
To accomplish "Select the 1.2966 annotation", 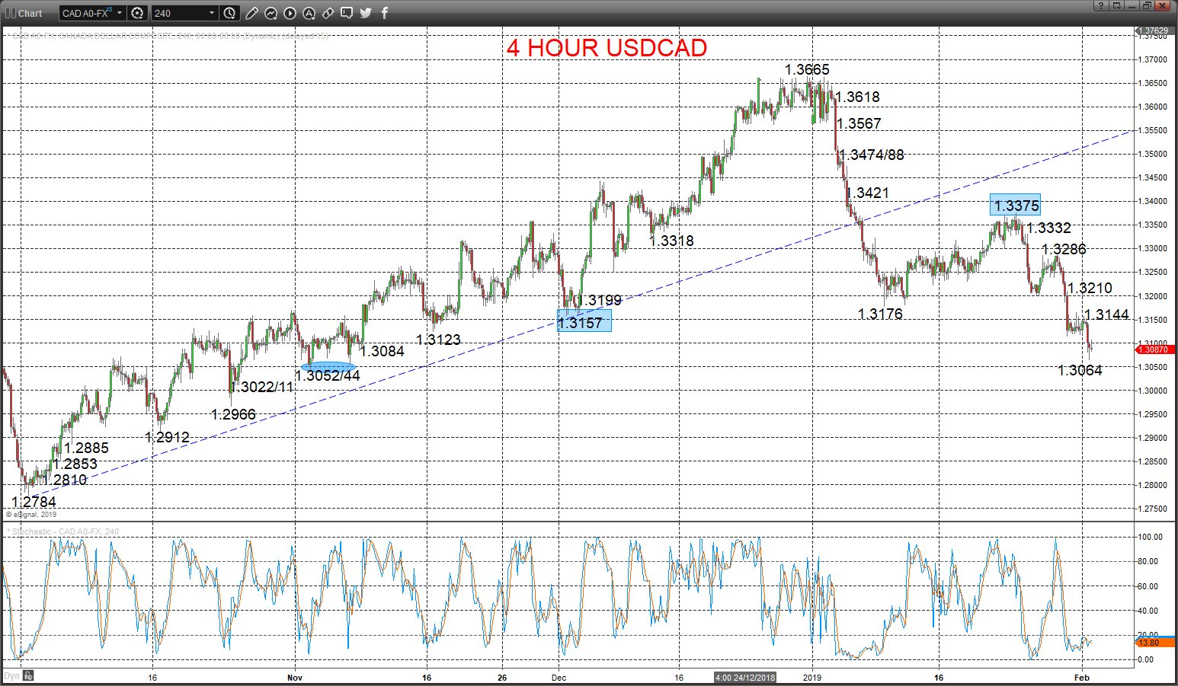I will 233,414.
